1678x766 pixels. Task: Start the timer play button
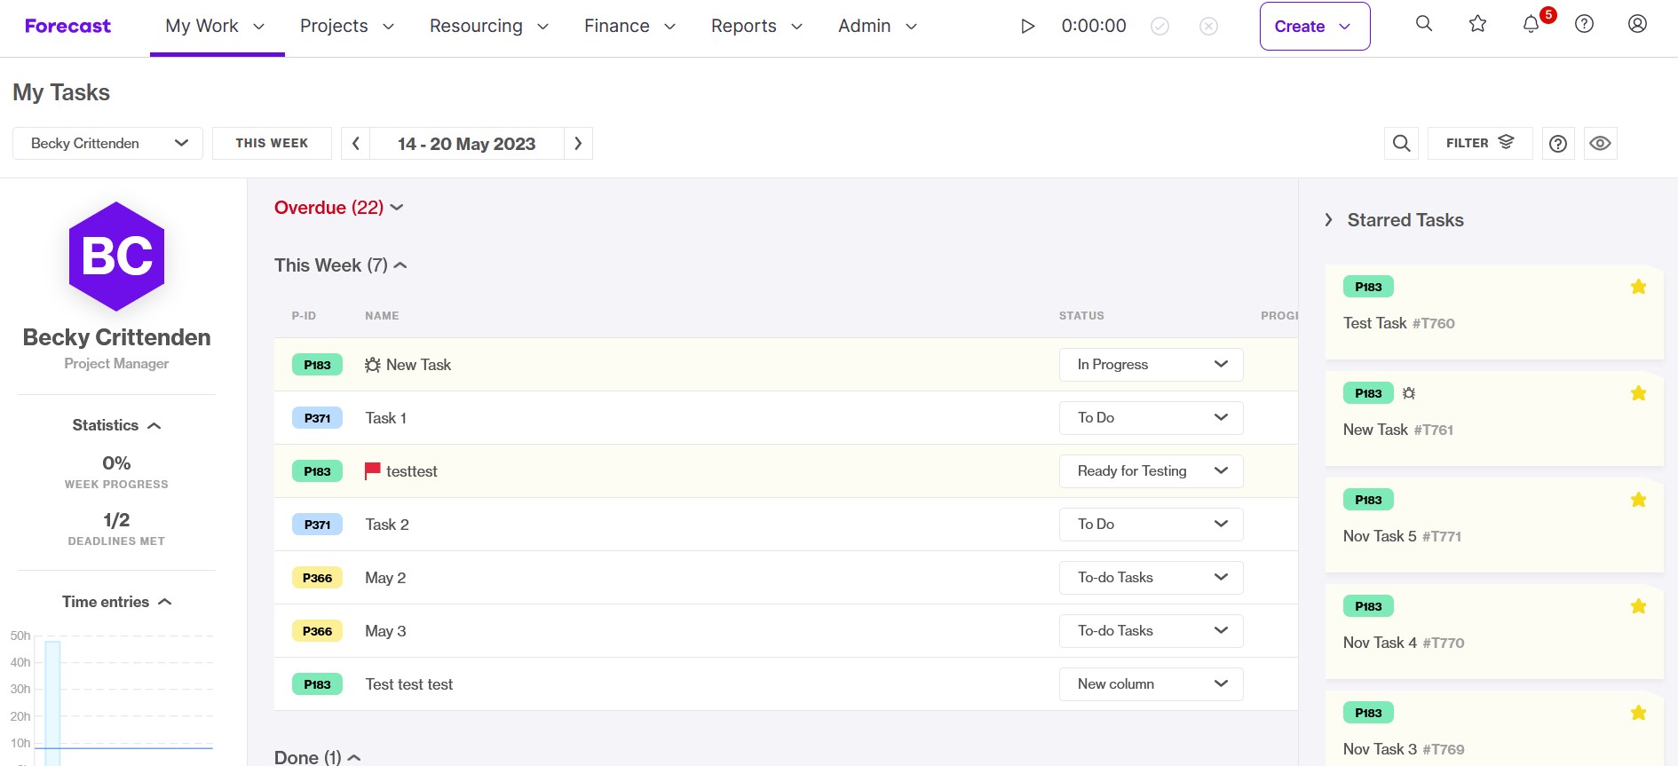click(x=1027, y=27)
